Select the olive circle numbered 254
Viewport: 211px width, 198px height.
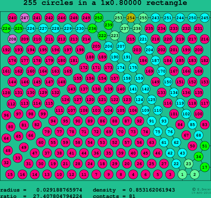tap(131, 18)
